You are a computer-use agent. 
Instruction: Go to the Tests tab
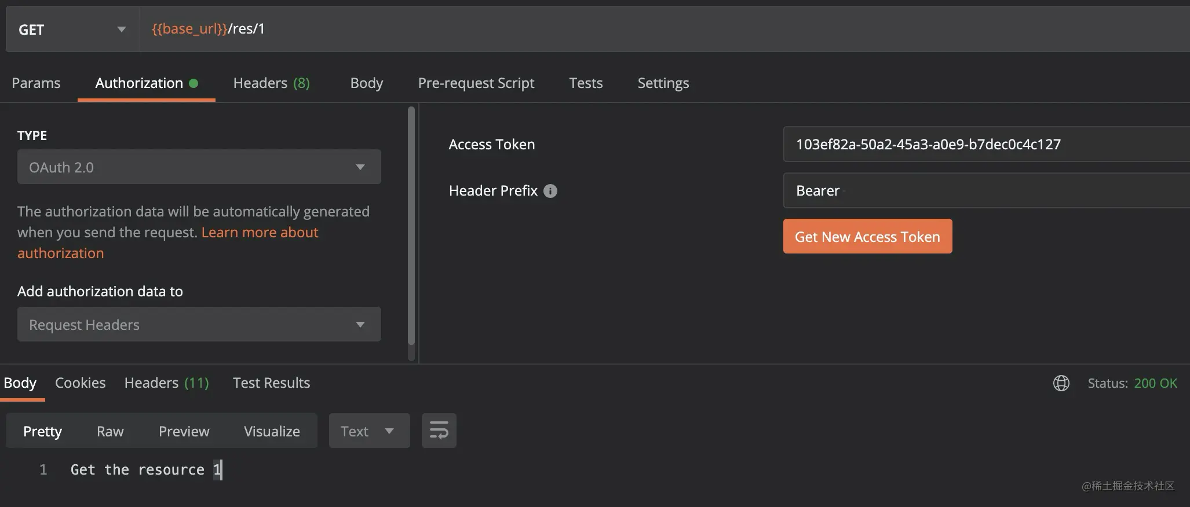point(586,83)
